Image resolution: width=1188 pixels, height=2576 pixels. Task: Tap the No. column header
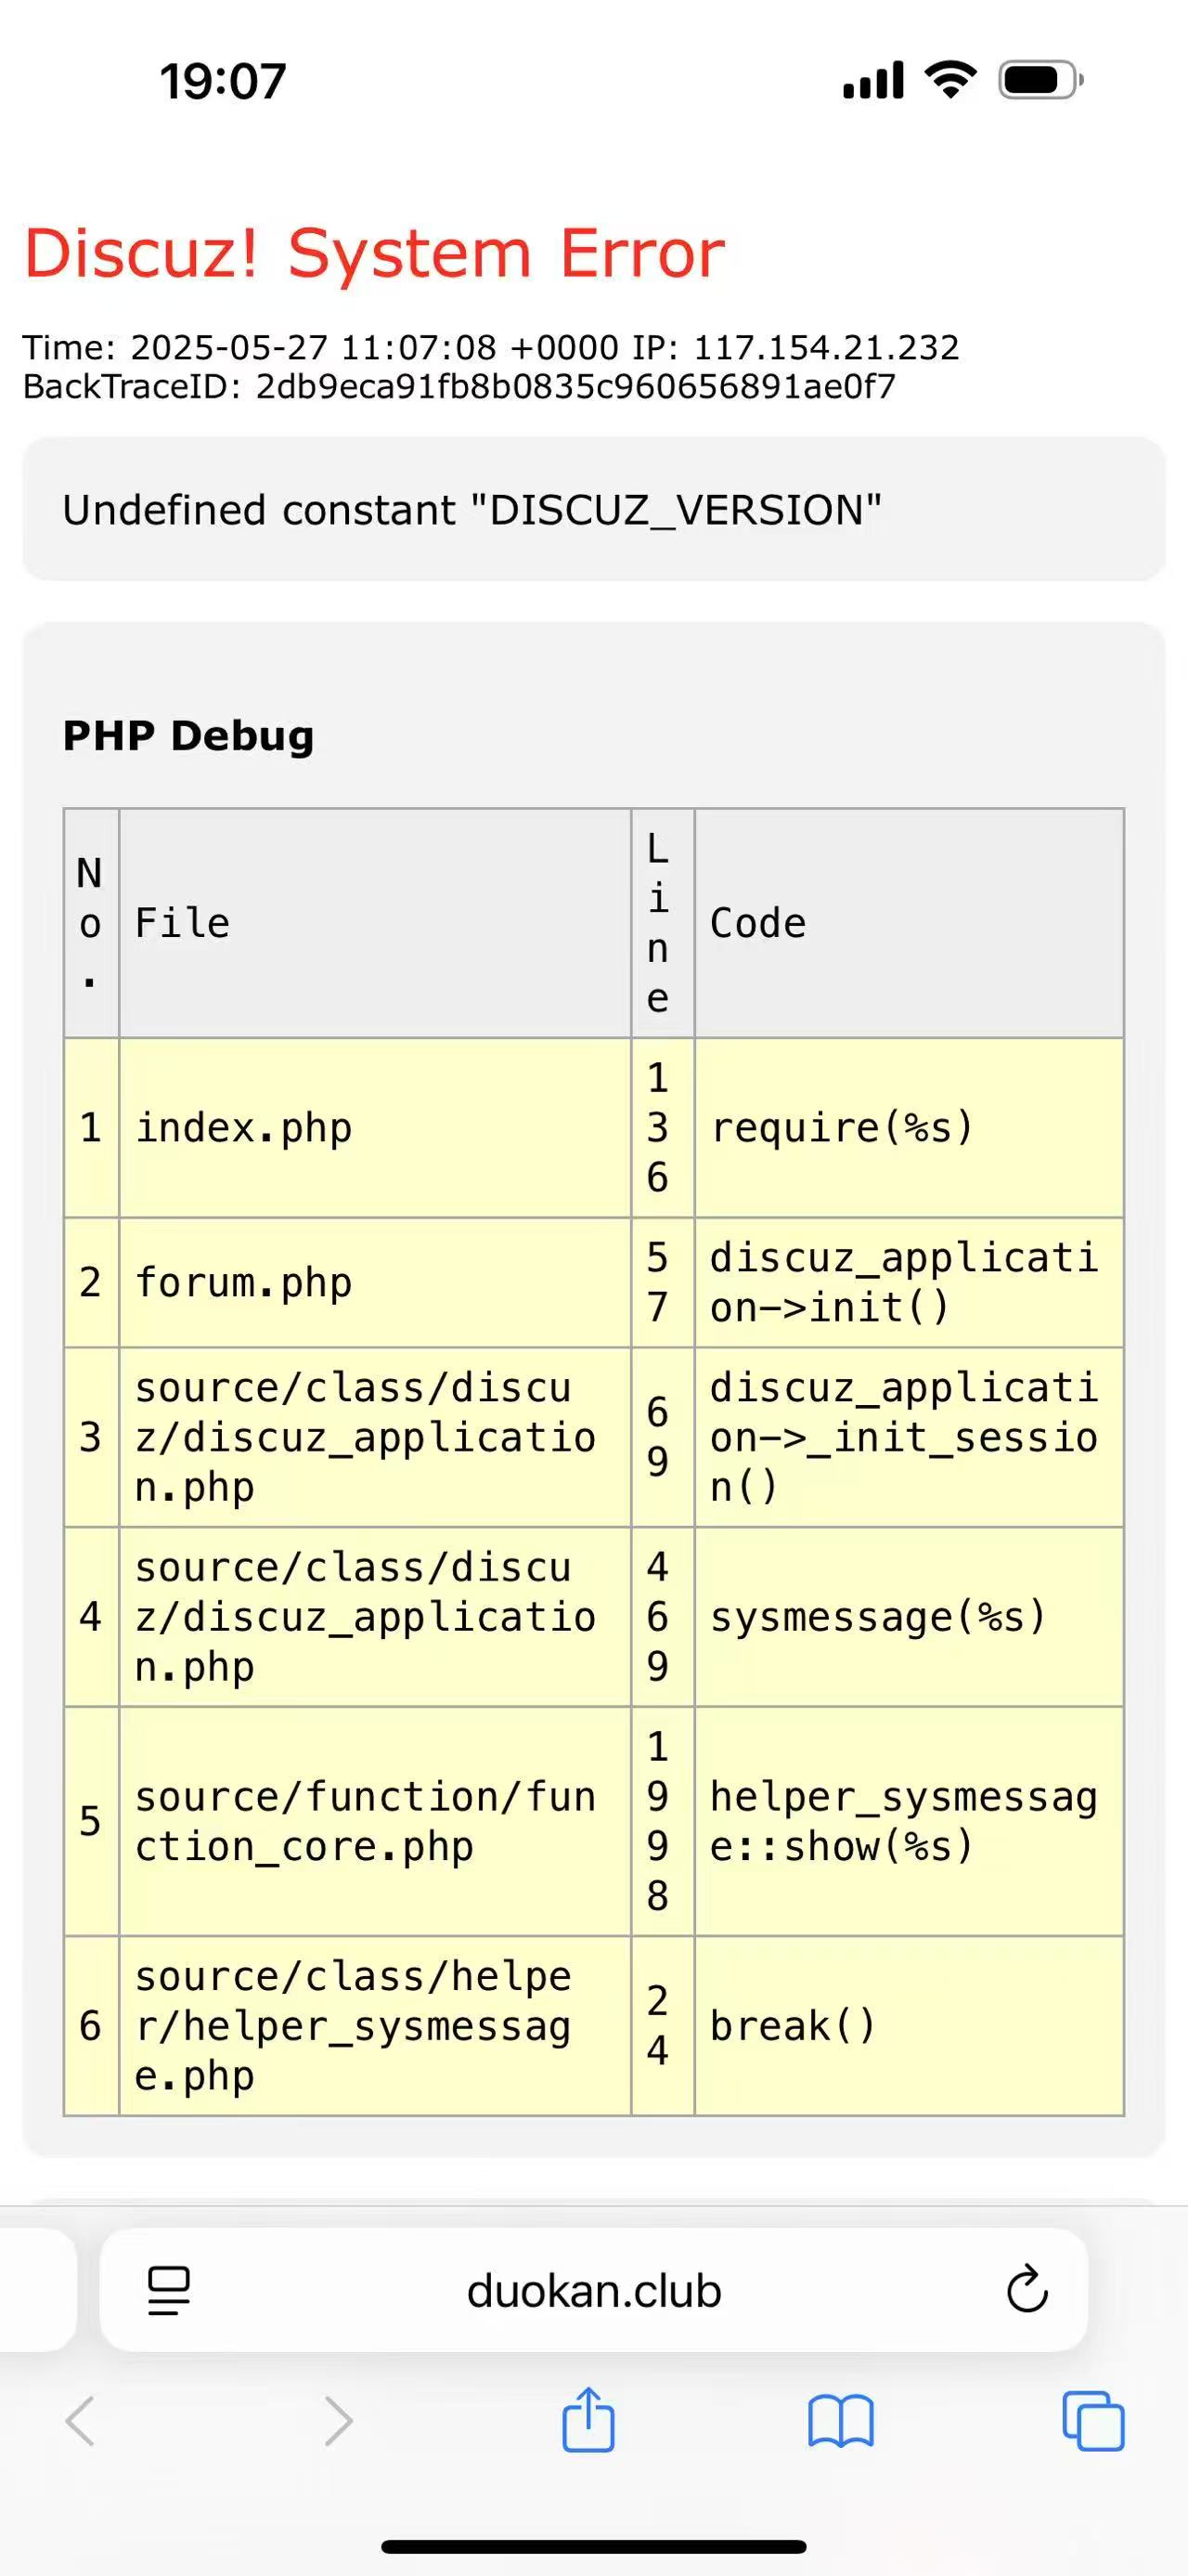coord(91,923)
